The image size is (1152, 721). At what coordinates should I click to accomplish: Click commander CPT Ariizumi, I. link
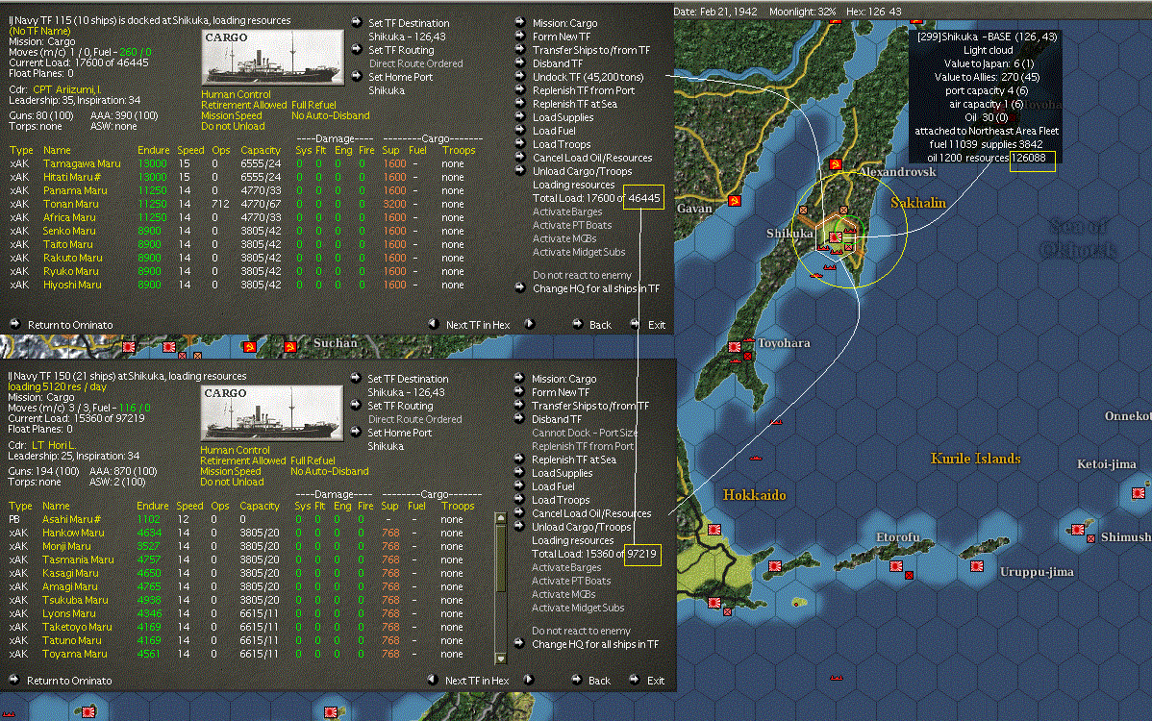[67, 89]
